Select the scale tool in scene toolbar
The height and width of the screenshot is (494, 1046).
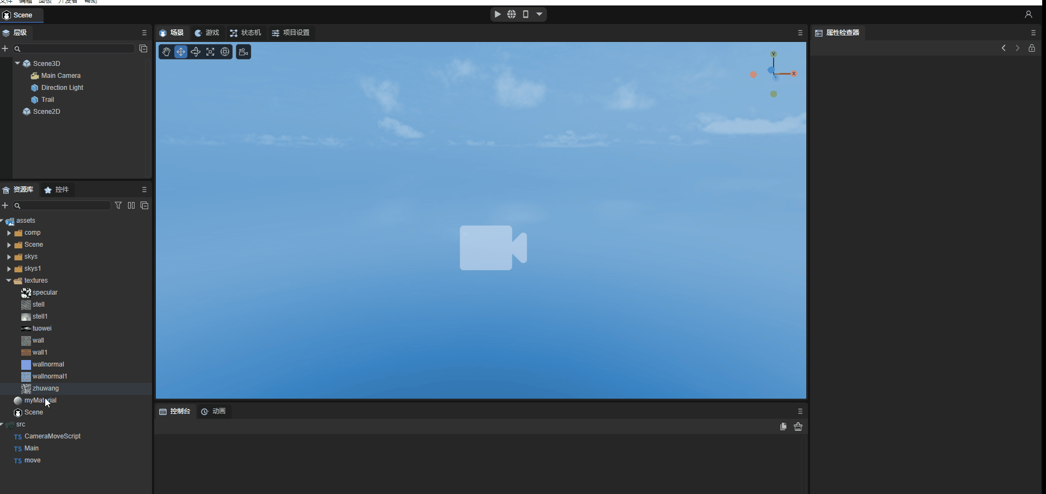[x=210, y=52]
